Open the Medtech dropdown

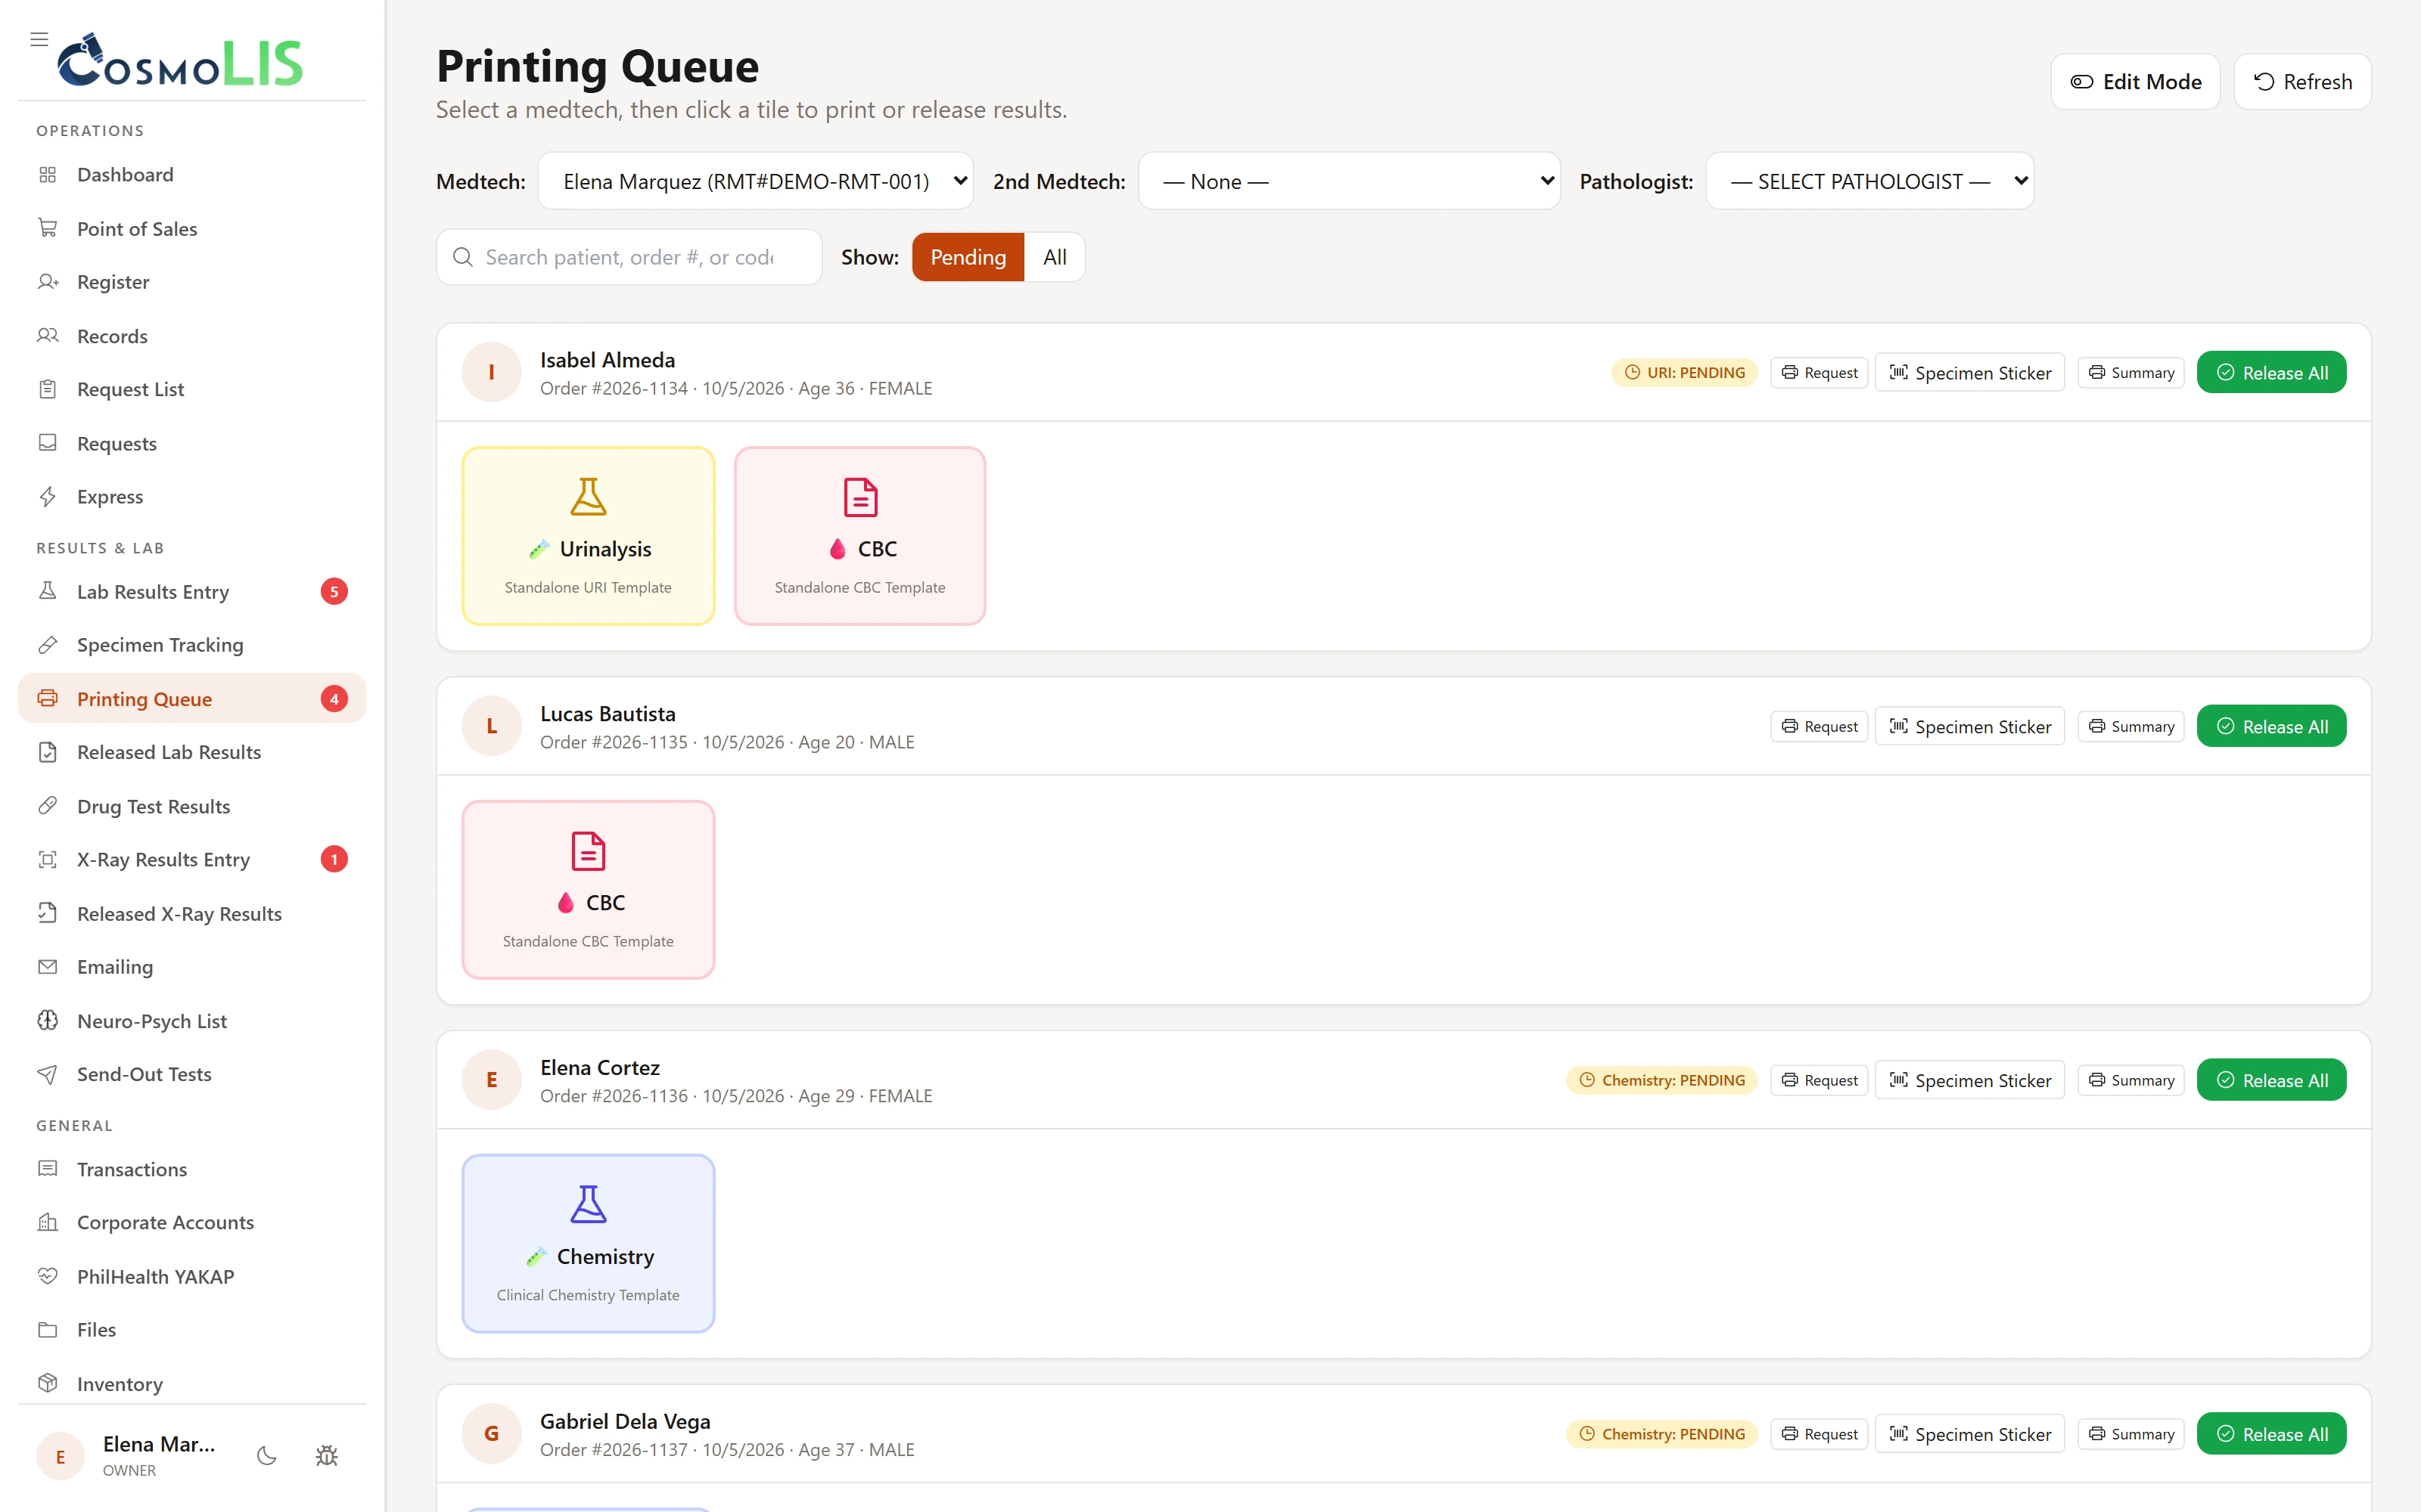(x=755, y=181)
